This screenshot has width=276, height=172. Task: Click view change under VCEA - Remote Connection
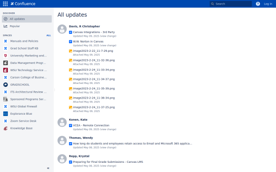pyautogui.click(x=108, y=129)
